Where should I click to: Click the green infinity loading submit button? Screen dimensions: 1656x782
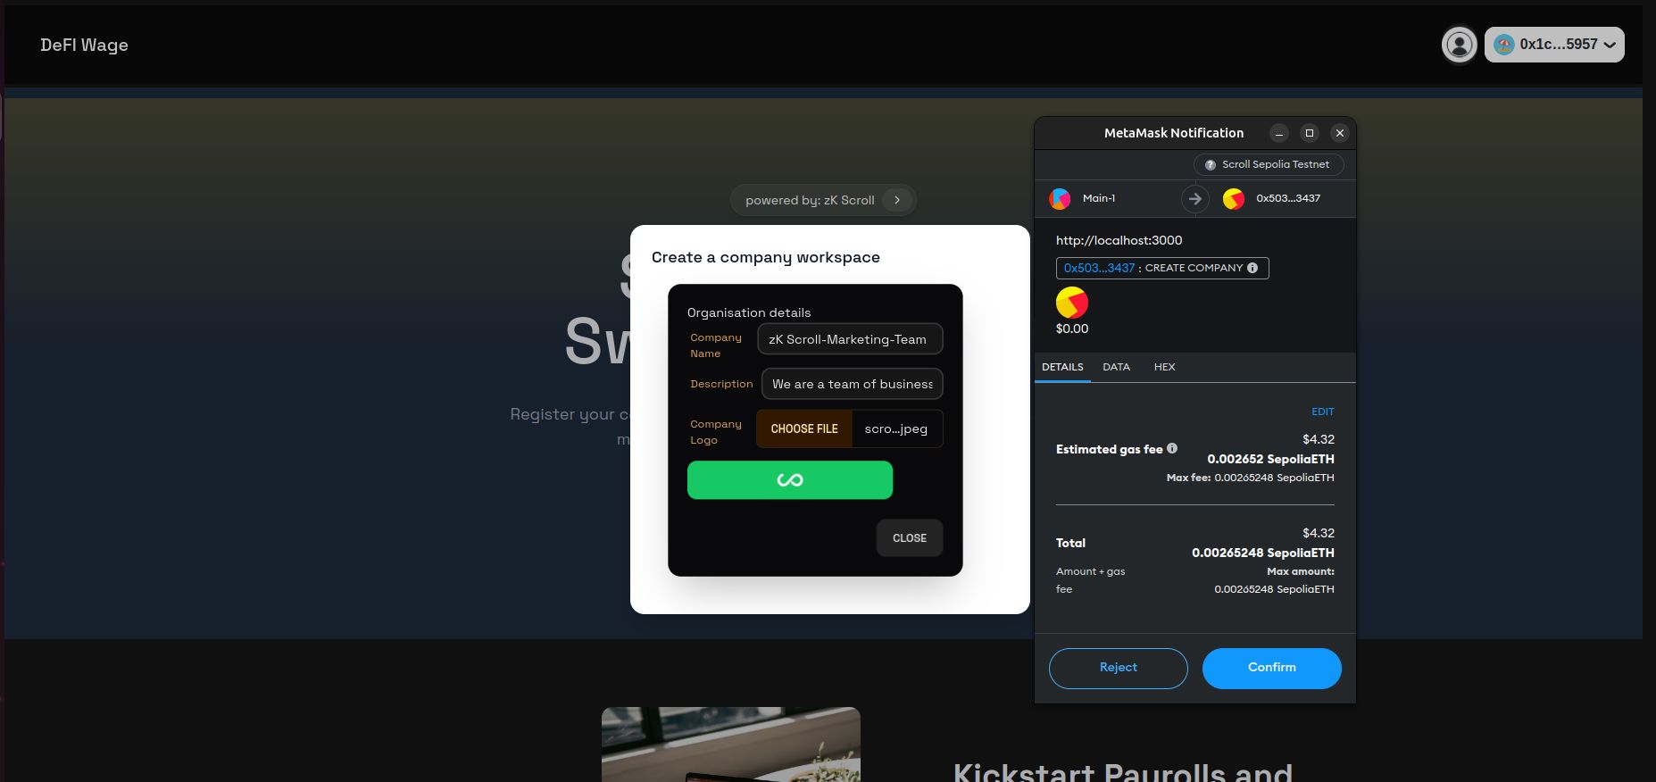pyautogui.click(x=790, y=480)
